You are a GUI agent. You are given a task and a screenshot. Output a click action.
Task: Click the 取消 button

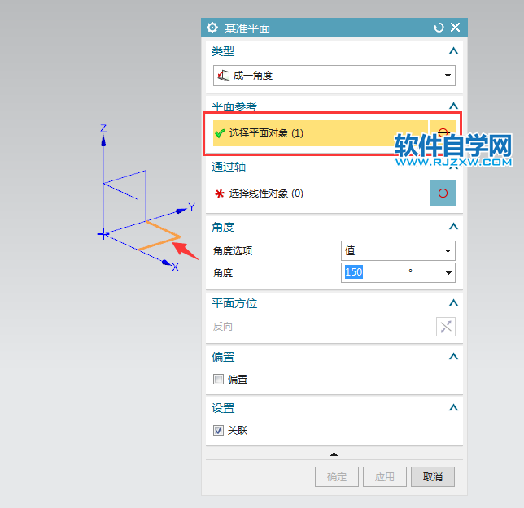433,477
